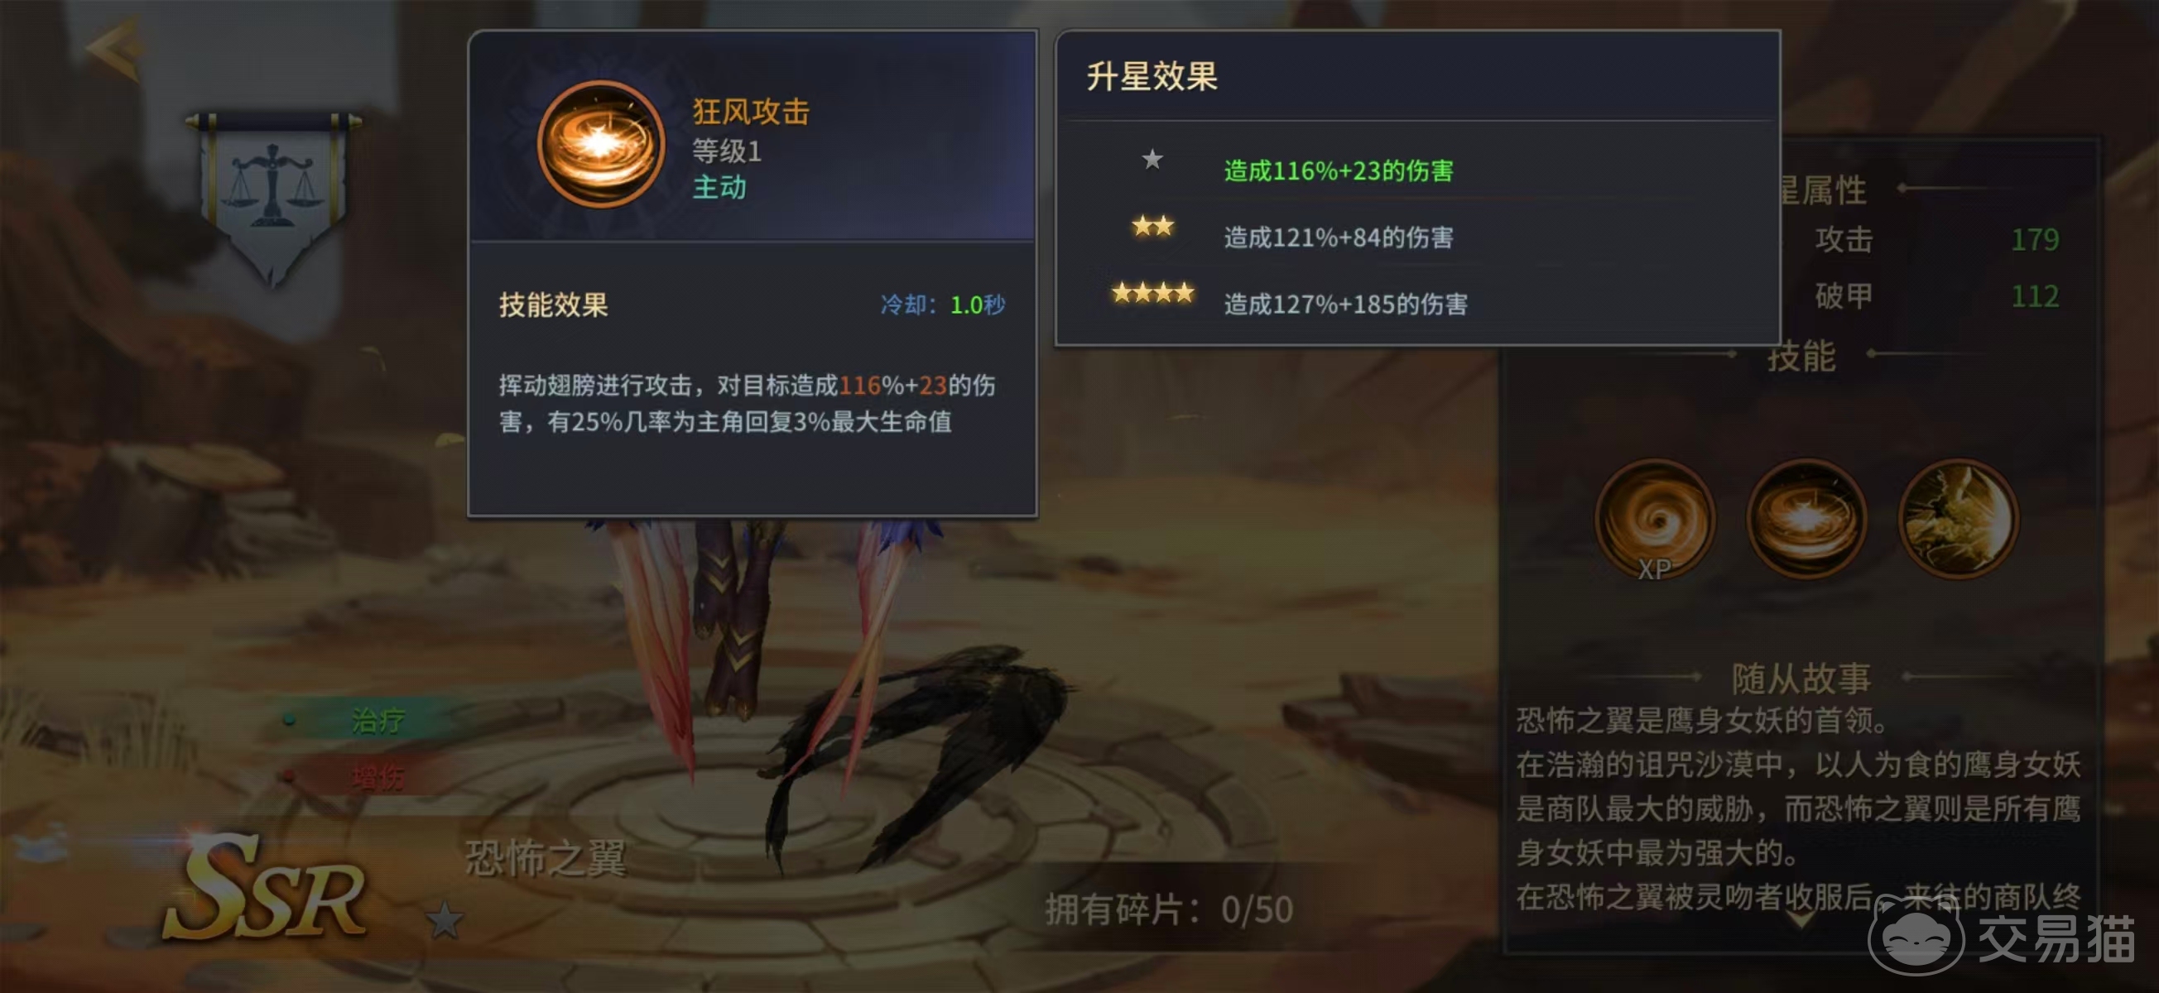
Task: Select the third golden wing skill icon
Action: coord(1958,520)
